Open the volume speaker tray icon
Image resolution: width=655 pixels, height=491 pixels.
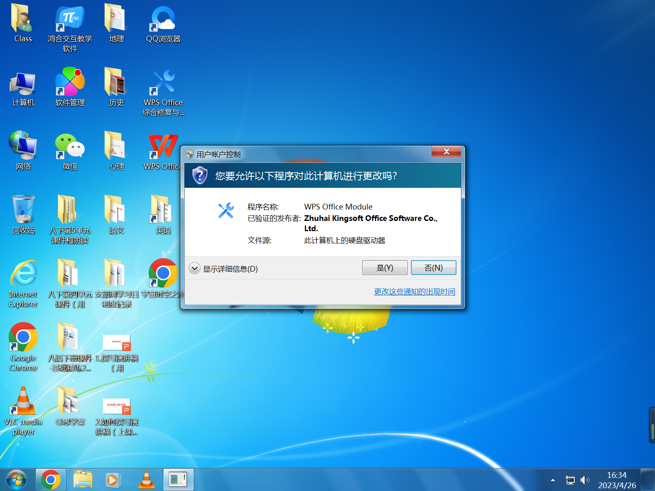click(585, 480)
